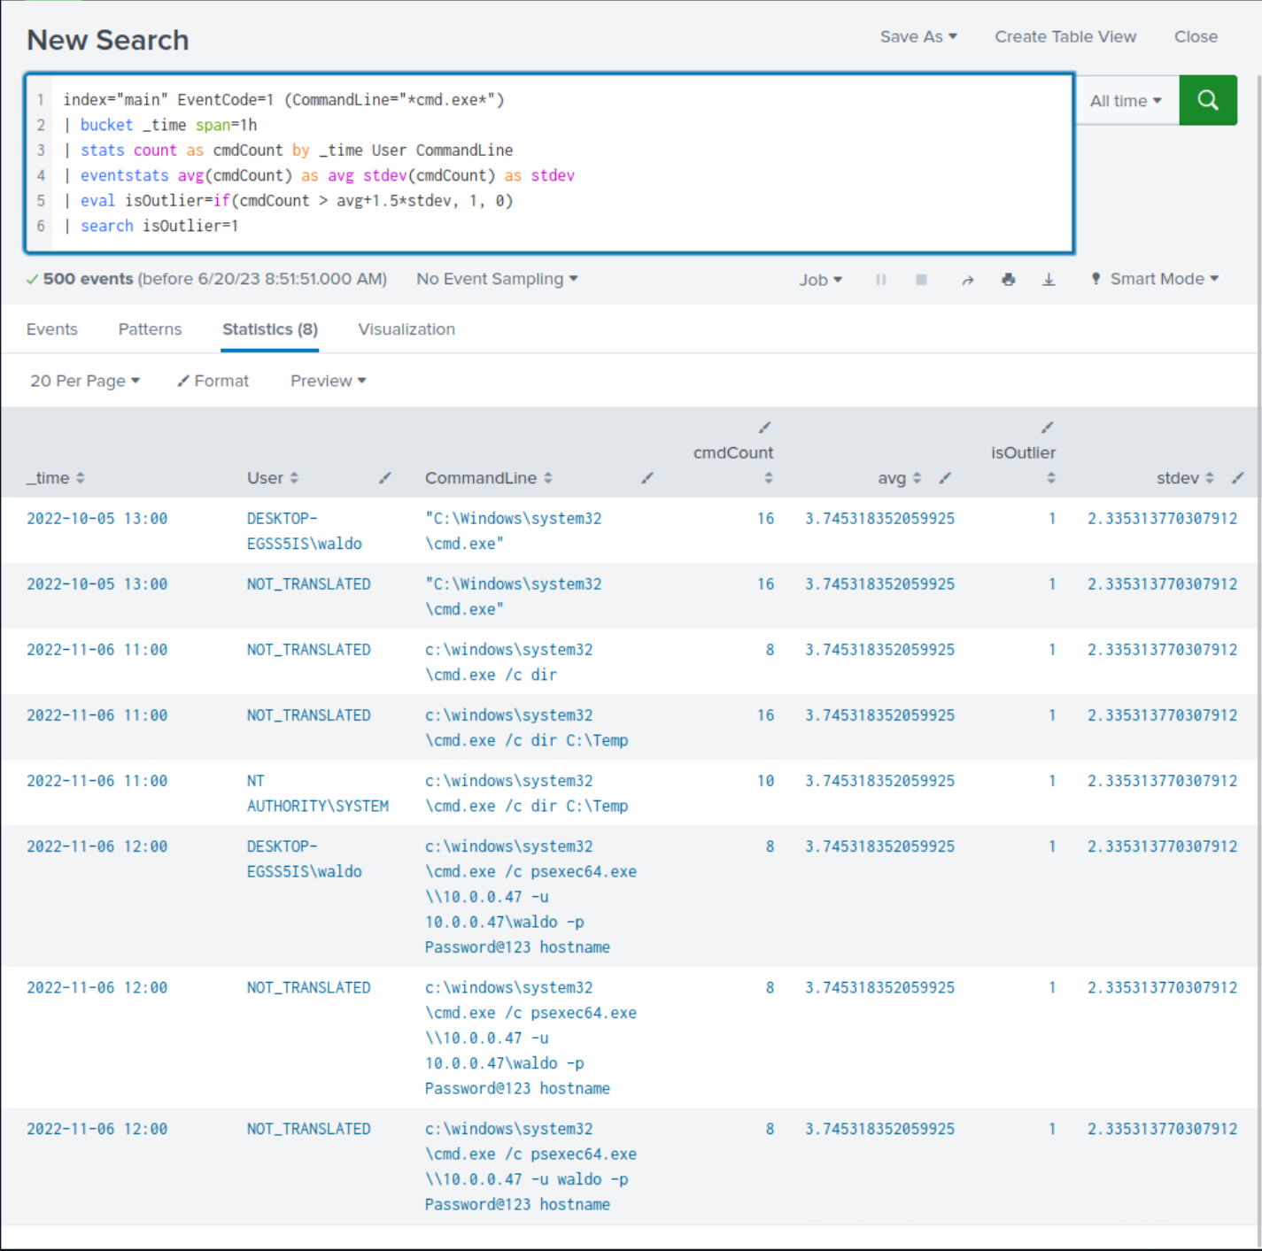Switch to the Visualization tab
The image size is (1262, 1251).
coord(406,329)
